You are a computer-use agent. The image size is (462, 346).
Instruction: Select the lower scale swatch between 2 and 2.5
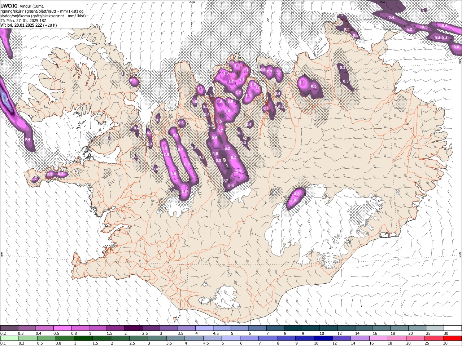[120, 338]
